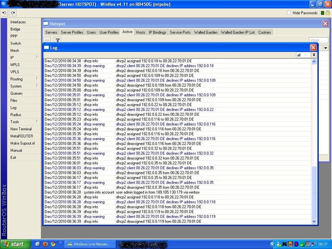Open Log from the sidebar menu

(x=13, y=107)
